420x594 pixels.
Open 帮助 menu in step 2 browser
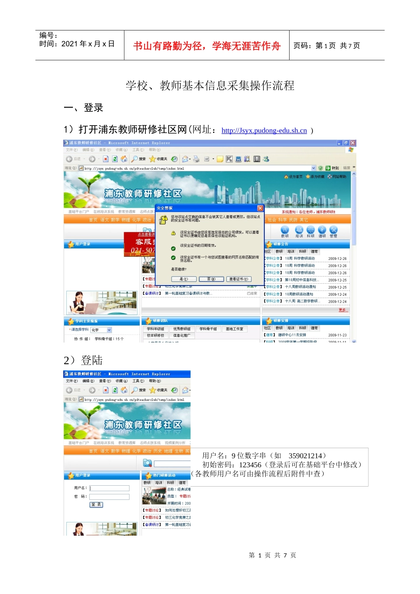click(155, 381)
